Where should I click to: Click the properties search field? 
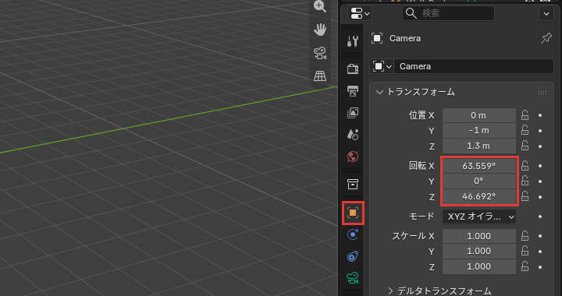click(448, 13)
